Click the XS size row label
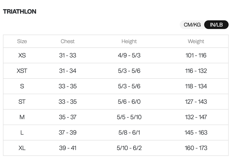The width and height of the screenshot is (235, 160). pyautogui.click(x=22, y=55)
